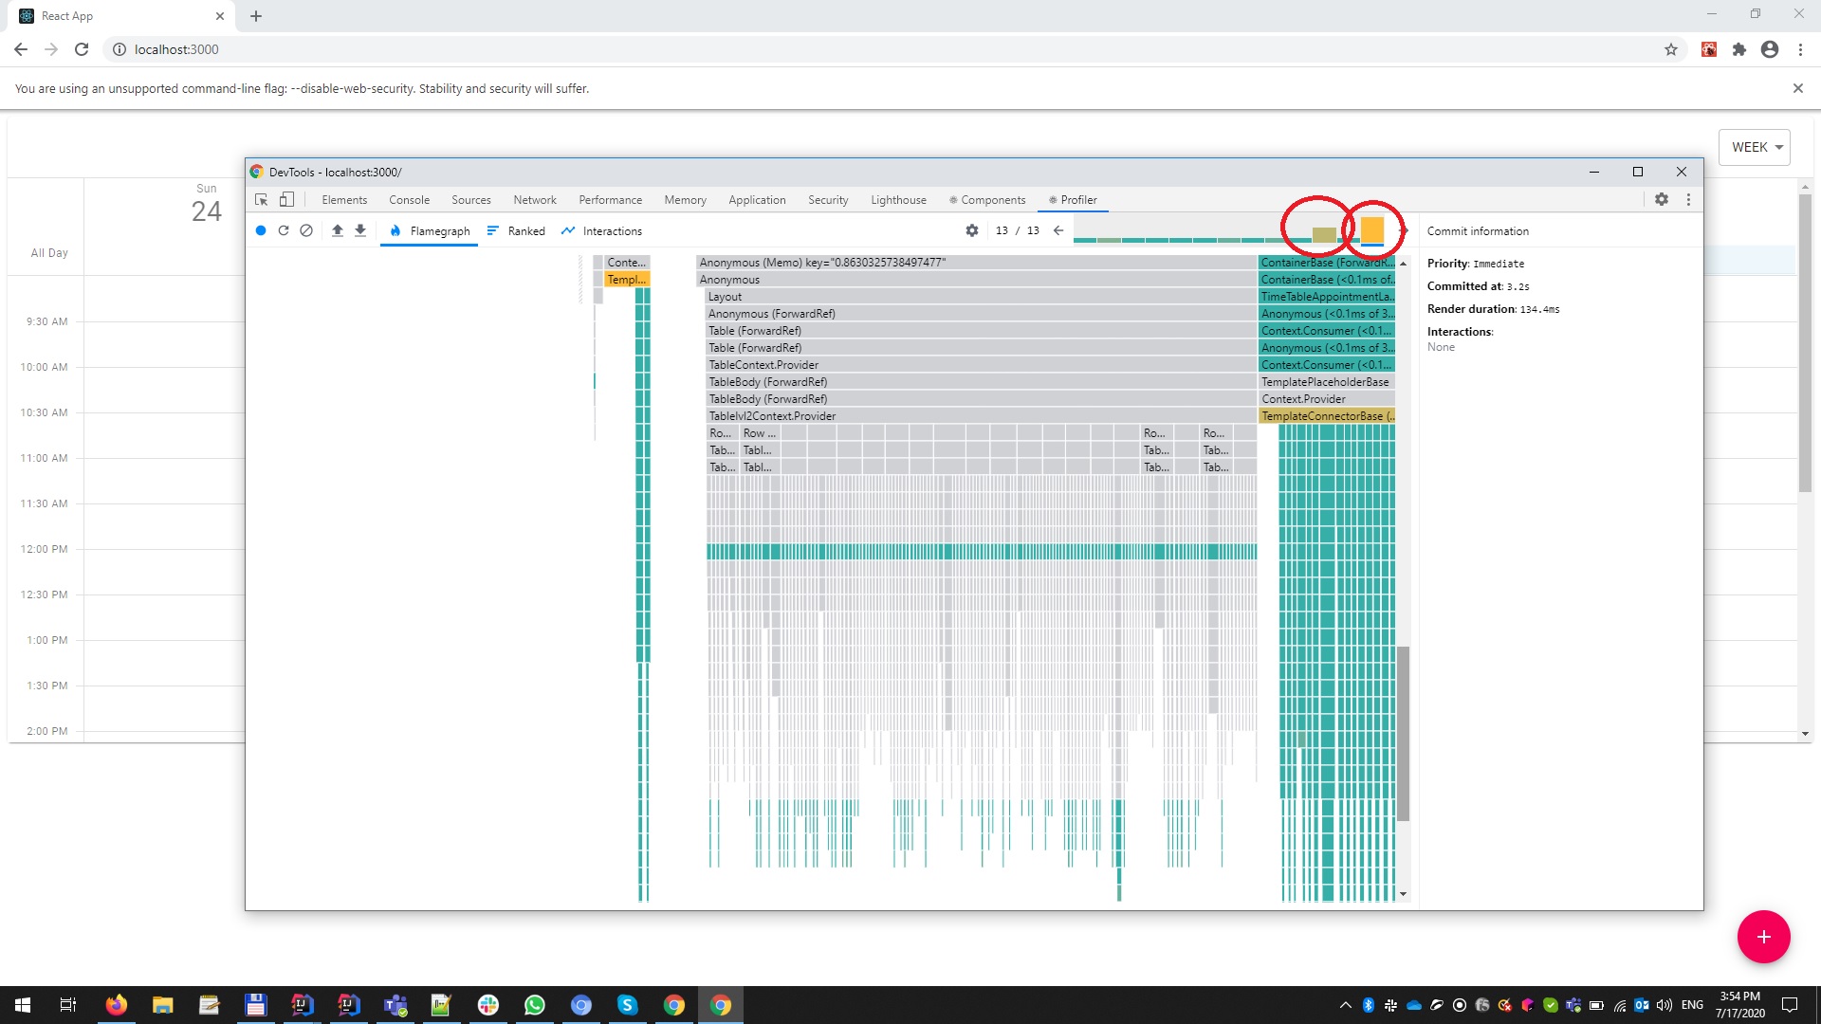Viewport: 1821px width, 1024px height.
Task: Open the WEEK view dropdown
Action: pos(1755,147)
